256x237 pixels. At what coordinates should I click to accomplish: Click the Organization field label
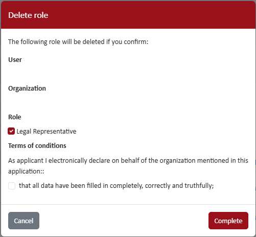27,89
